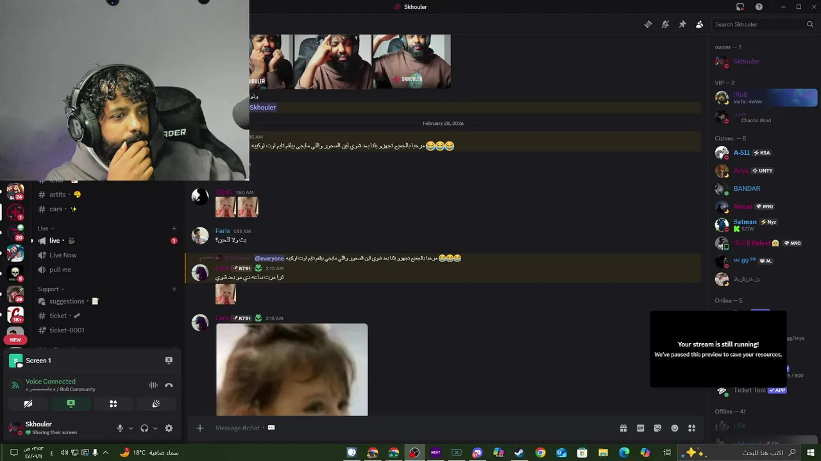Open the emoji picker

pyautogui.click(x=675, y=428)
